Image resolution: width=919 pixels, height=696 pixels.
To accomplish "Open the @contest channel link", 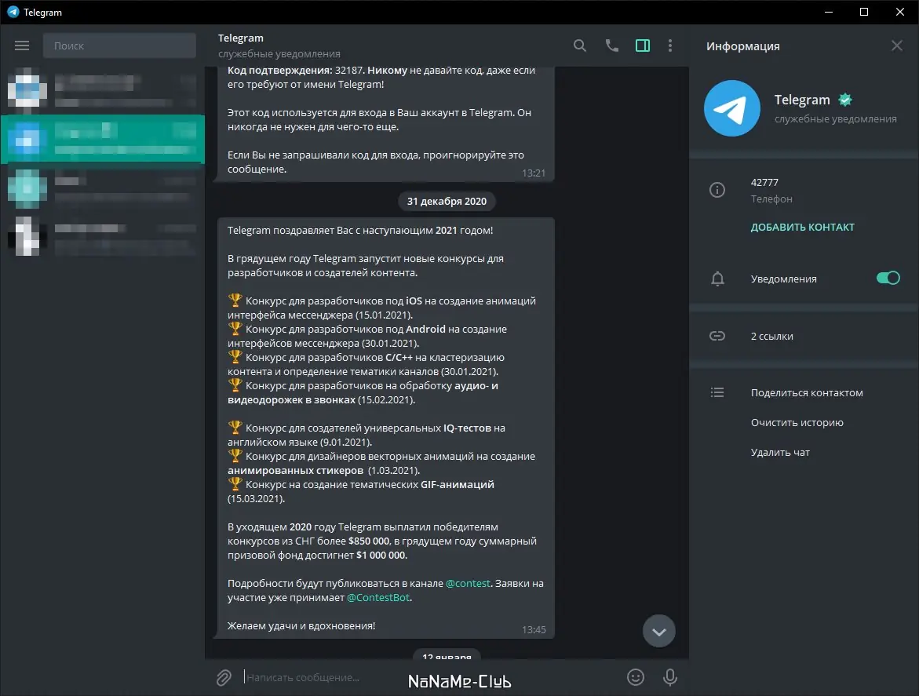I will tap(468, 584).
